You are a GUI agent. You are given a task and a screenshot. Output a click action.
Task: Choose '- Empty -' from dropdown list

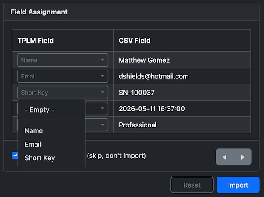(x=39, y=110)
